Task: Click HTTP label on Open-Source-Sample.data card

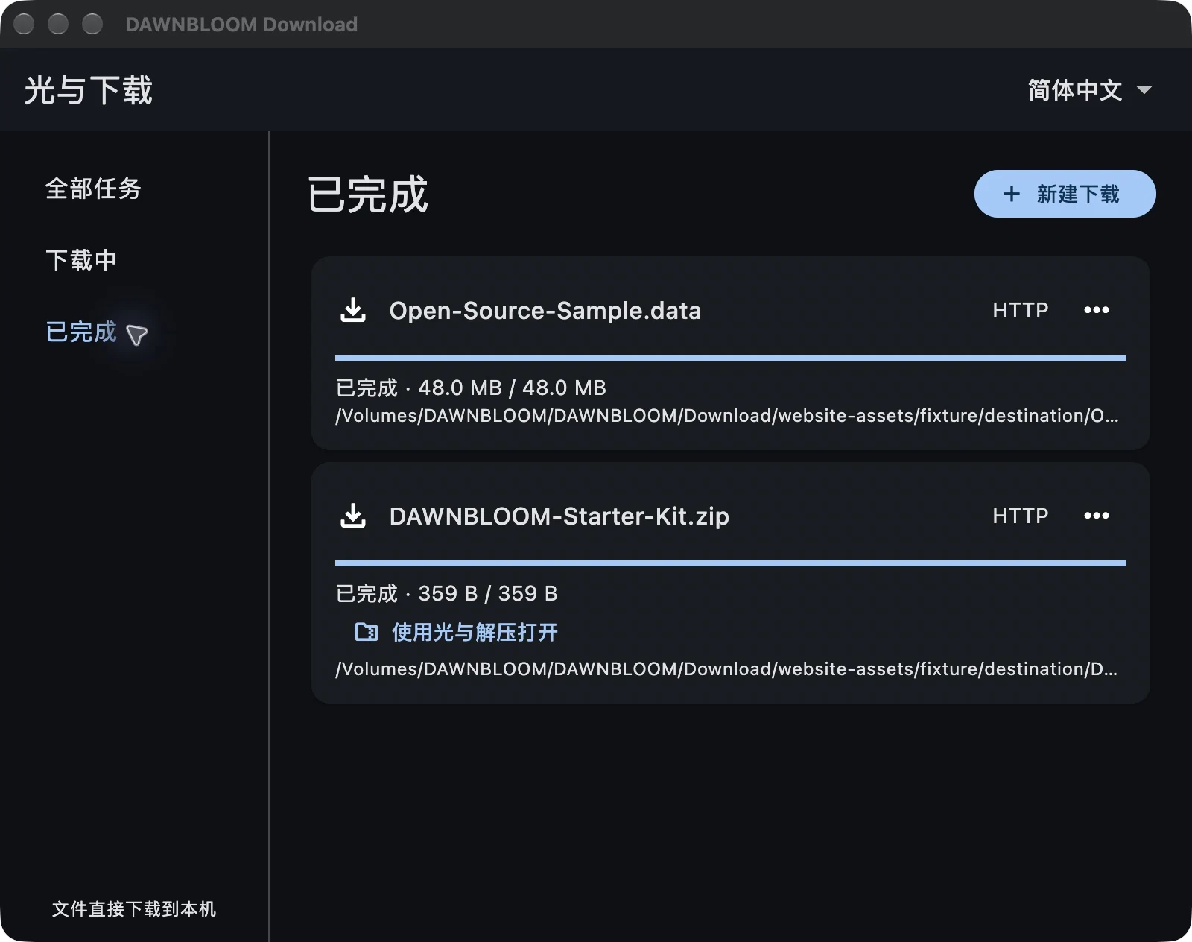Action: [1021, 310]
